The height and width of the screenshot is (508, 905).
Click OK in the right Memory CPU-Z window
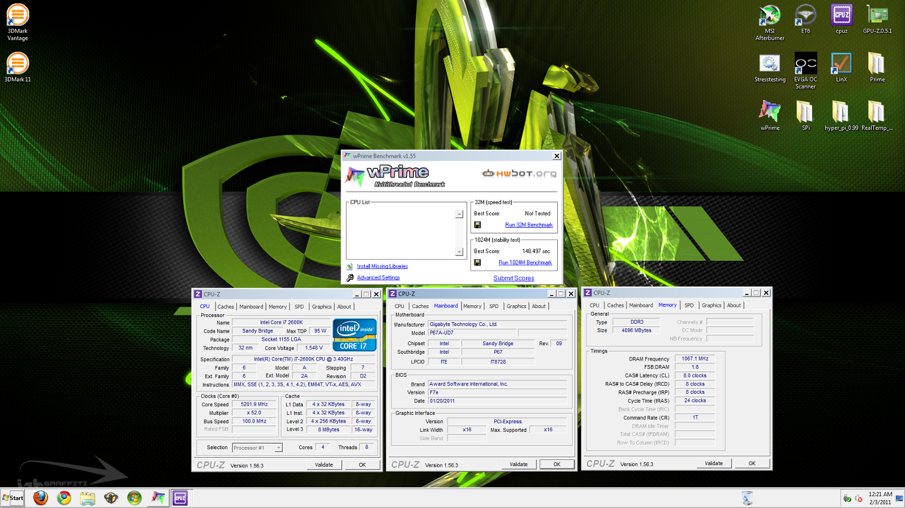point(752,463)
